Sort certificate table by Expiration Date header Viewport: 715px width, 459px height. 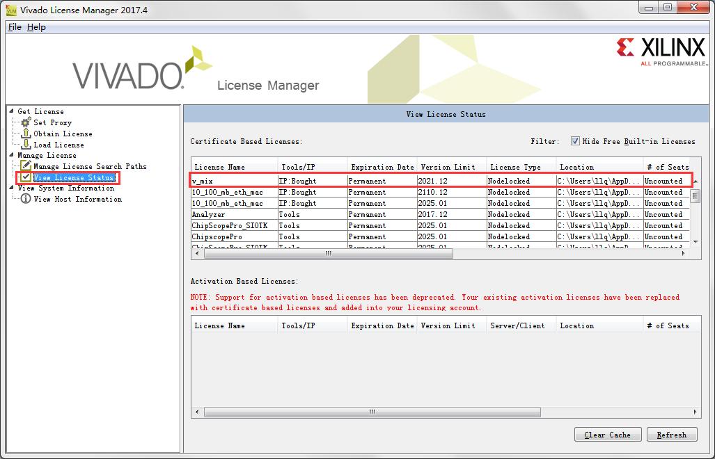(x=382, y=167)
